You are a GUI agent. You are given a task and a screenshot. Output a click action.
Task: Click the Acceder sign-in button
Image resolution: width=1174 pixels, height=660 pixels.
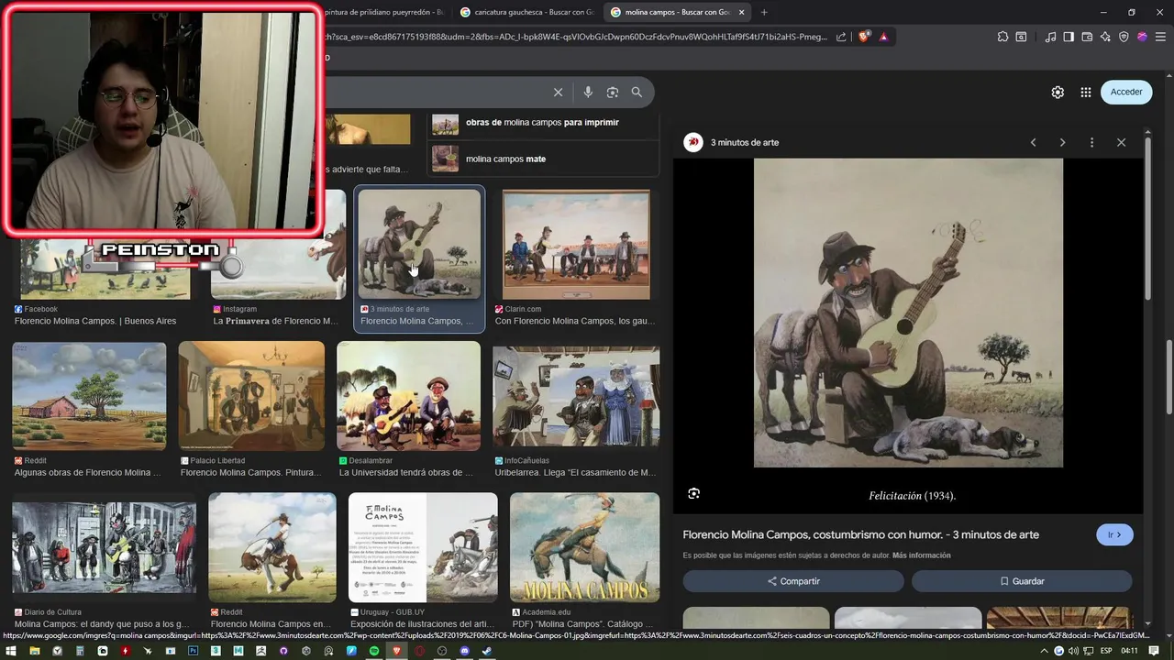(x=1126, y=92)
